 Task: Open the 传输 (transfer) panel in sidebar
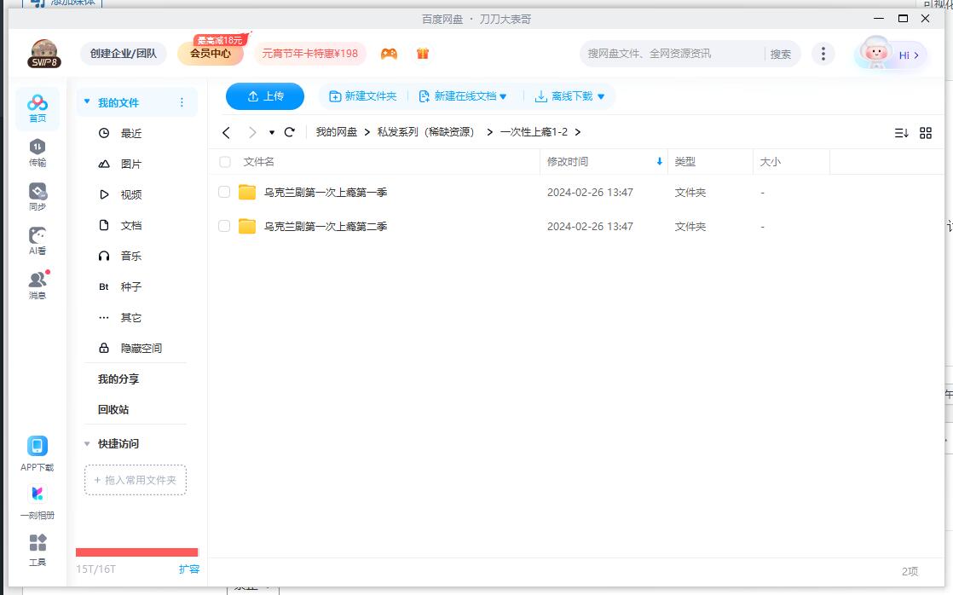pyautogui.click(x=37, y=150)
